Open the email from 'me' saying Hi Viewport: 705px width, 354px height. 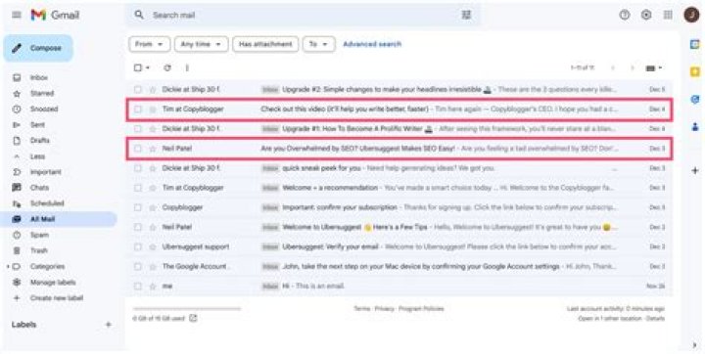coord(399,287)
